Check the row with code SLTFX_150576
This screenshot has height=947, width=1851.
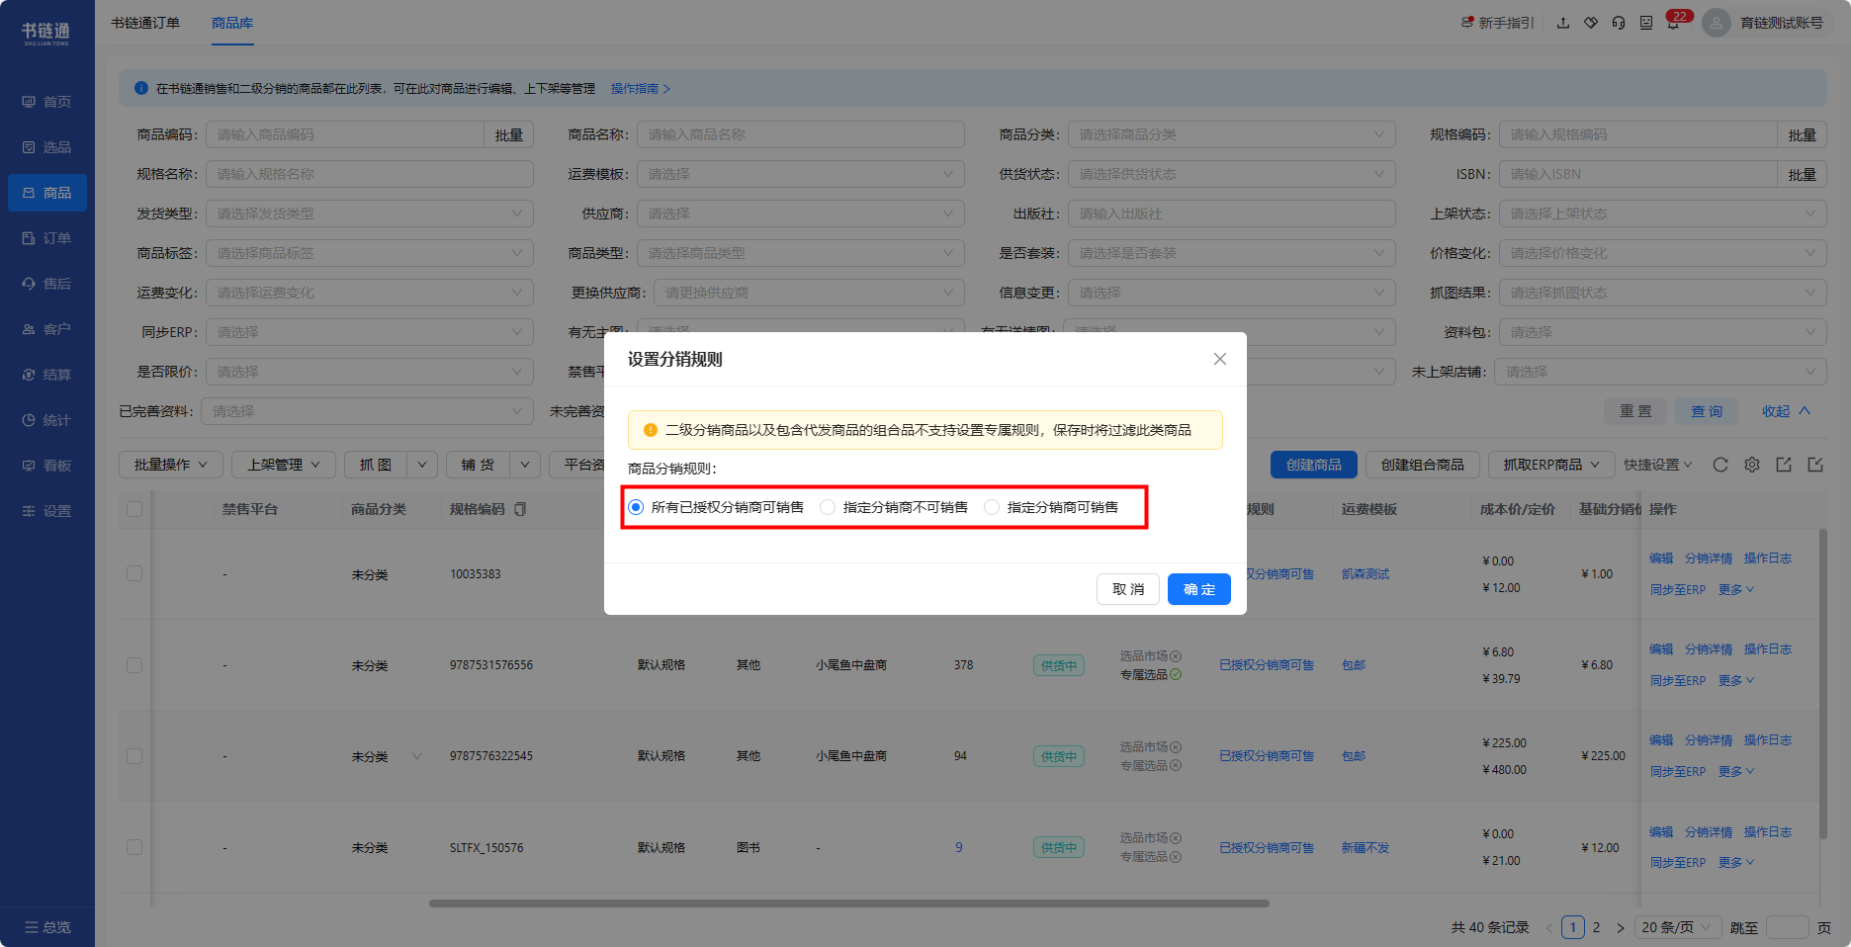tap(134, 847)
